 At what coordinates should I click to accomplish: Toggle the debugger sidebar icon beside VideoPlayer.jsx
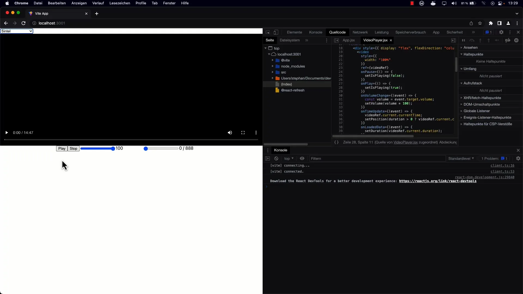coord(454,40)
